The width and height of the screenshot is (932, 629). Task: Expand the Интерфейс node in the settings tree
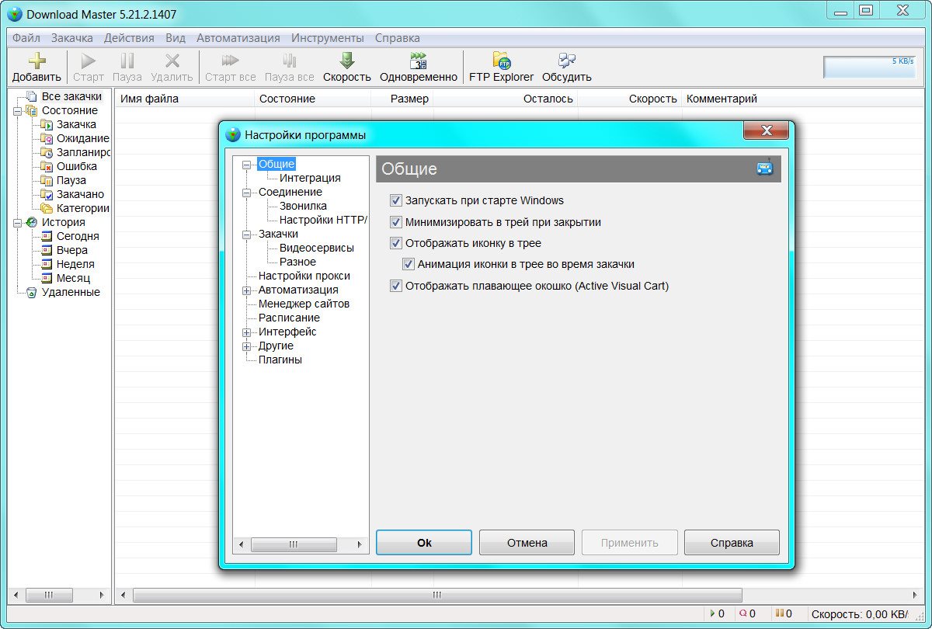247,332
